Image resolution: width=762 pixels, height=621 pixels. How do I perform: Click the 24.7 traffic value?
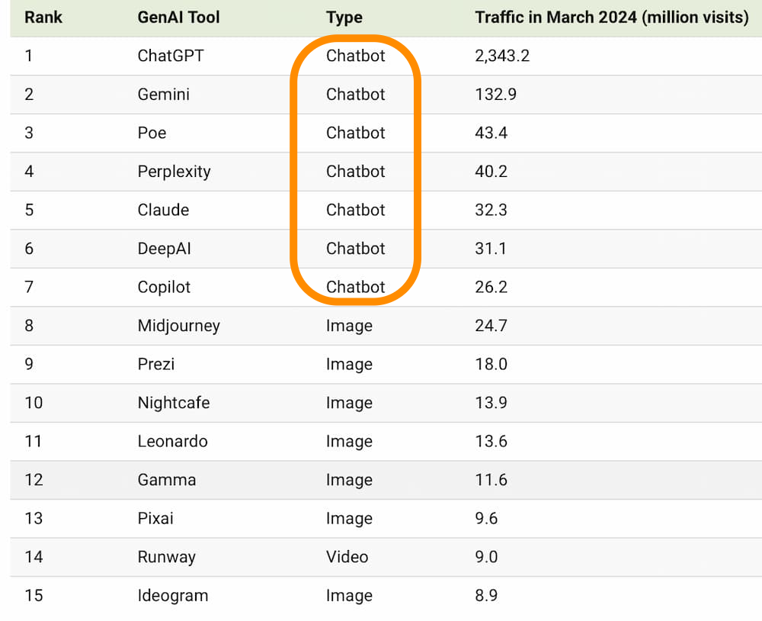click(x=491, y=326)
